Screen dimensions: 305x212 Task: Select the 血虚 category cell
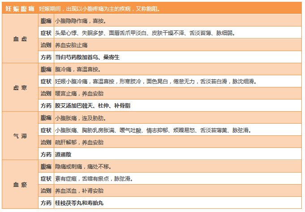(x=20, y=39)
